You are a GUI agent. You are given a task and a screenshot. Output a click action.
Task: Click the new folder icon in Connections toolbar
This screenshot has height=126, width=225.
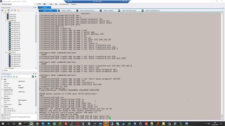(6, 10)
